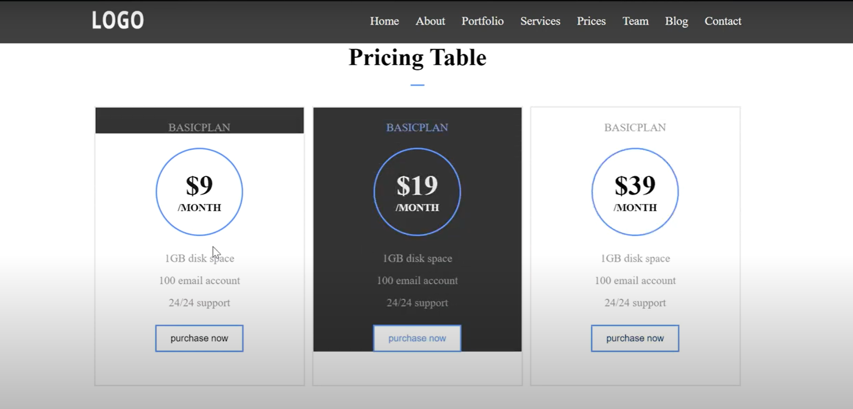Click the Pricing Table heading

tap(417, 58)
